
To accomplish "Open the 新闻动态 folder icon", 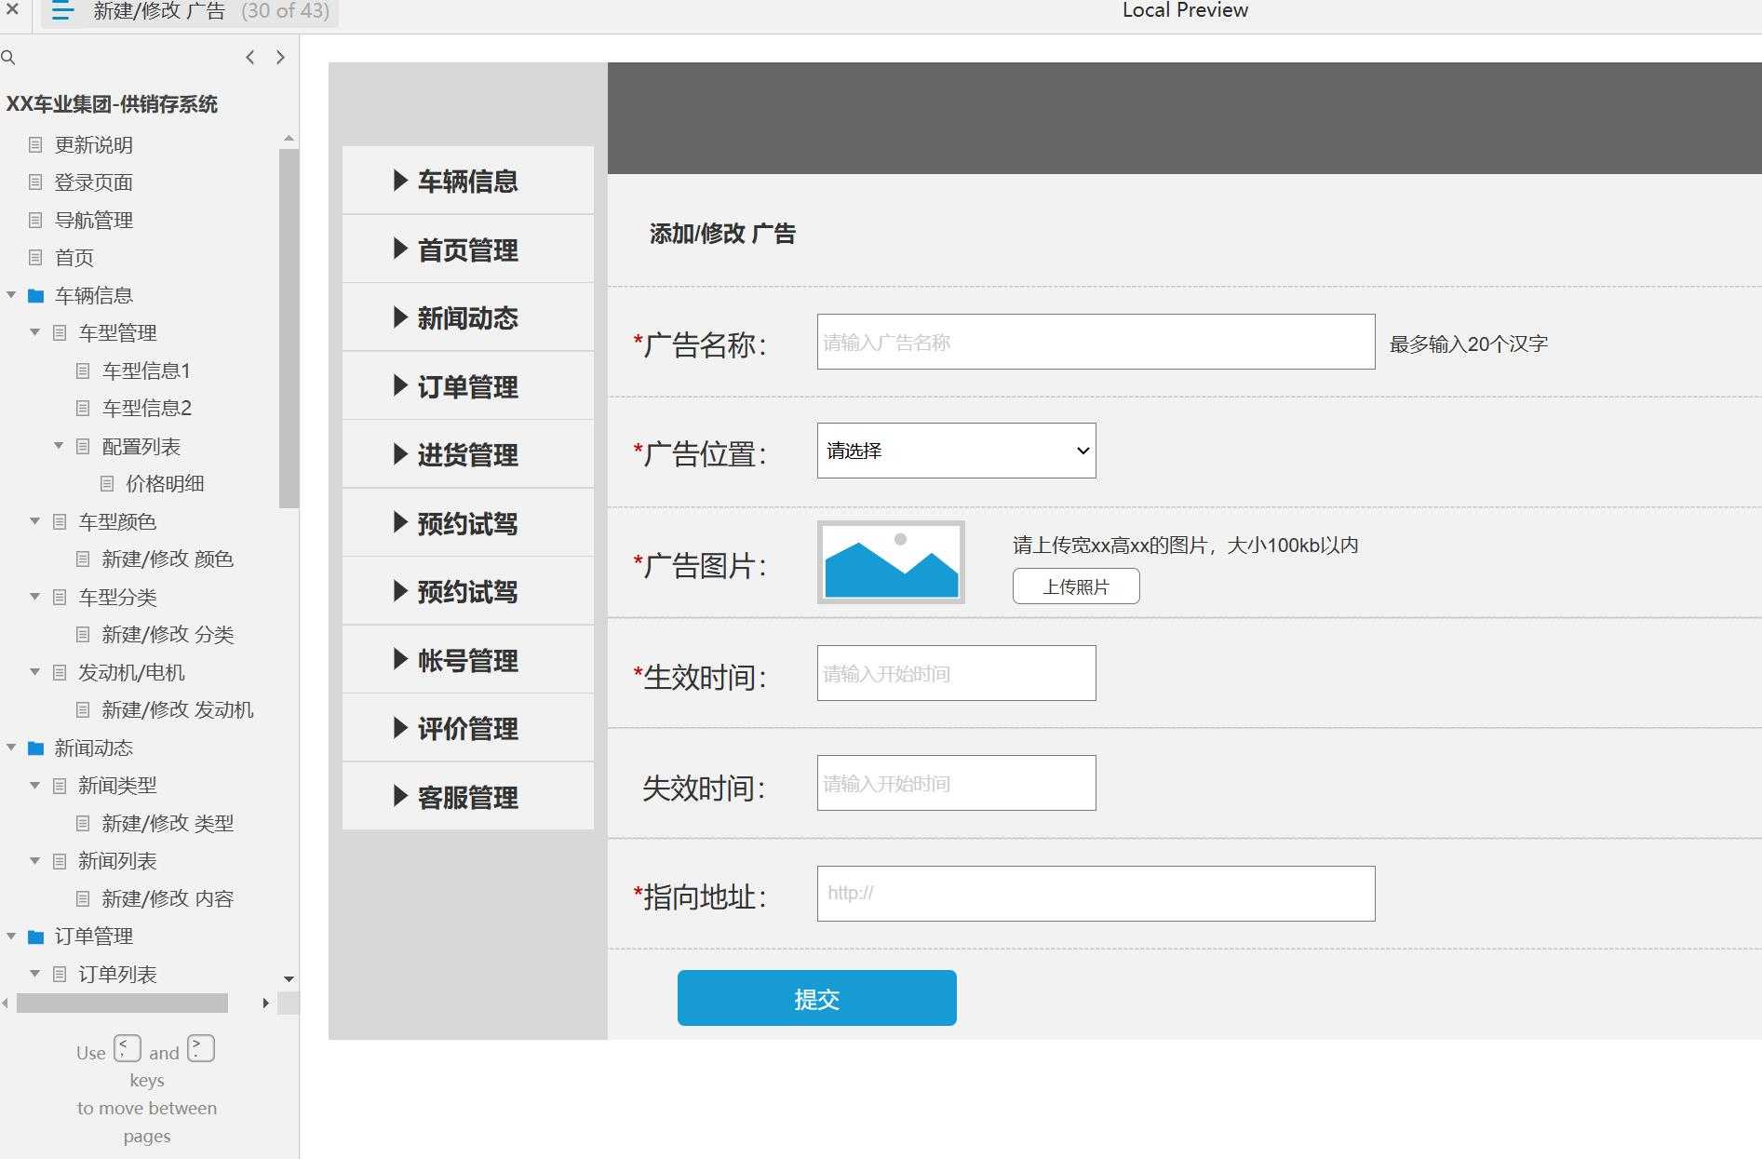I will click(35, 748).
